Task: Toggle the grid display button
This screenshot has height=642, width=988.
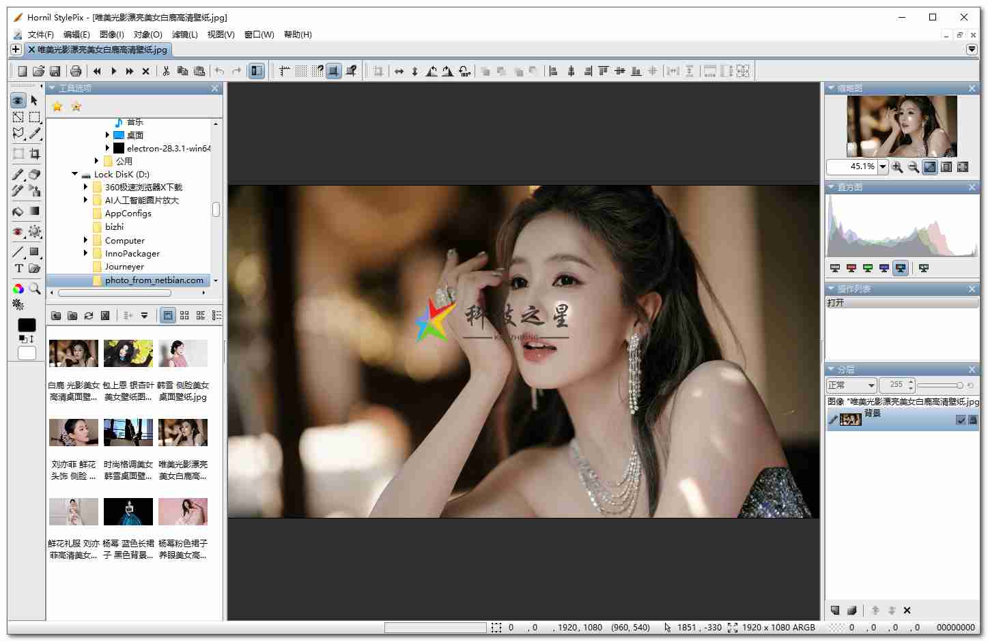Action: coord(300,70)
